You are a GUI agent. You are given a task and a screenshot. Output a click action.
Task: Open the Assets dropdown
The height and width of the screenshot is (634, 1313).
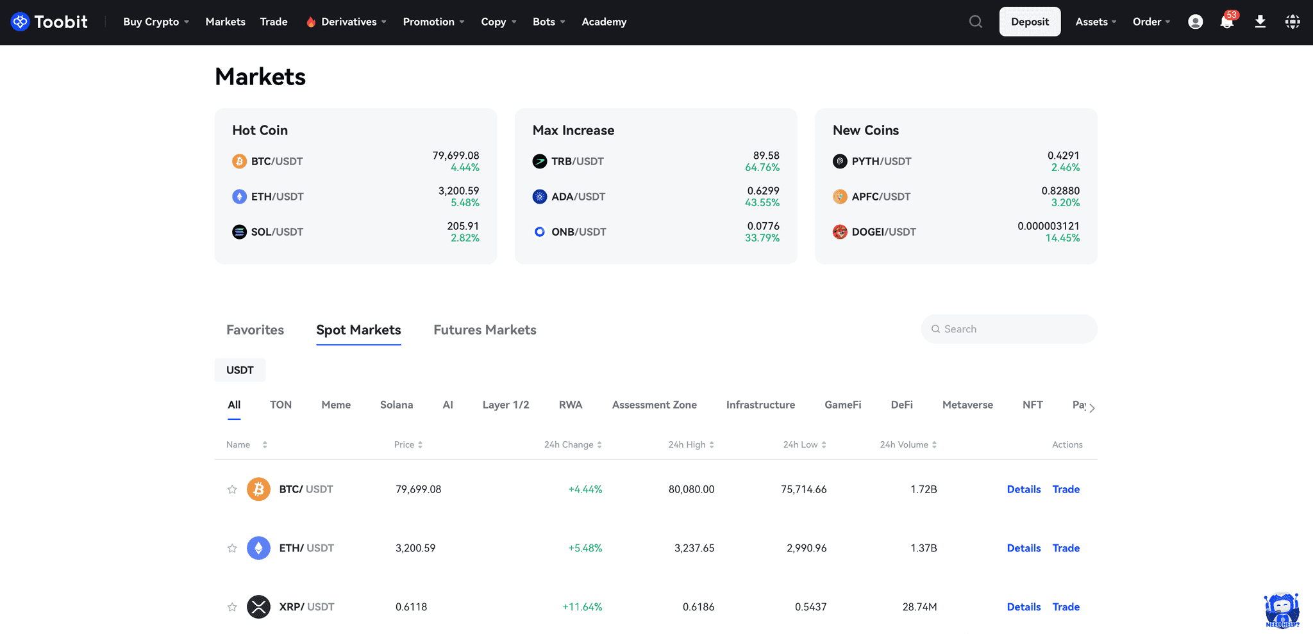coord(1096,22)
